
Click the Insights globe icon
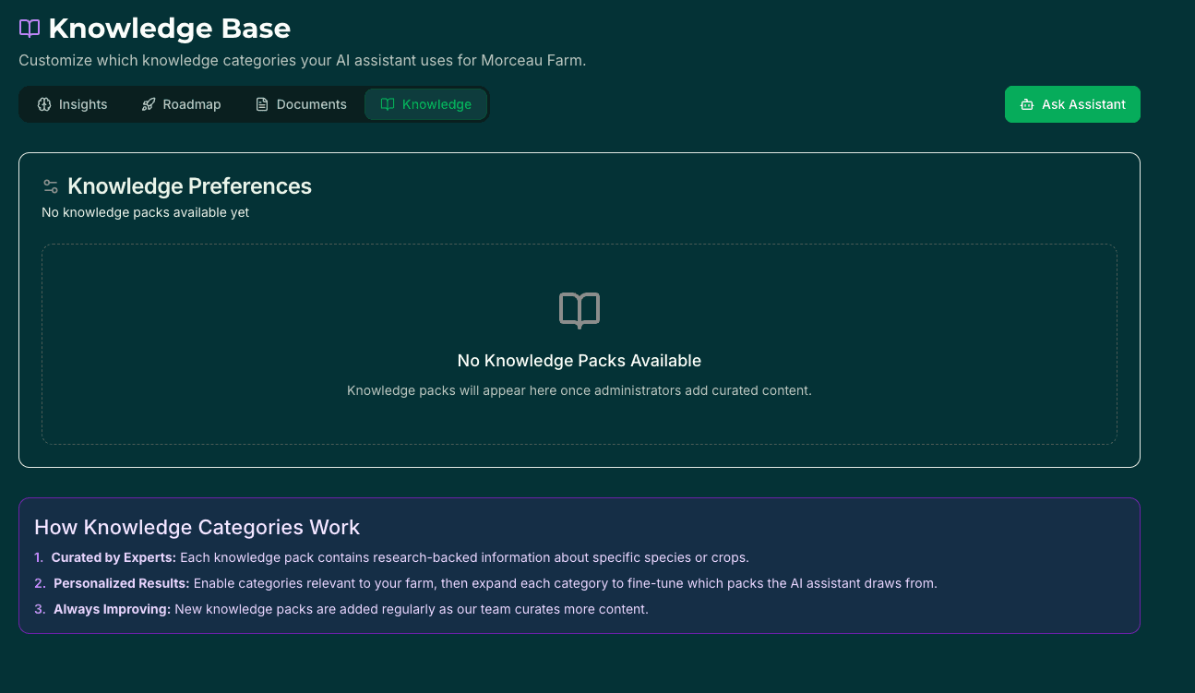[x=44, y=104]
